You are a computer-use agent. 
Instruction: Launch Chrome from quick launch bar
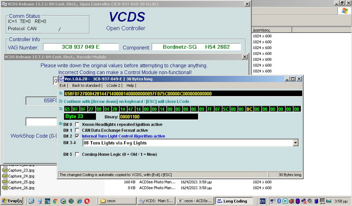point(55,201)
